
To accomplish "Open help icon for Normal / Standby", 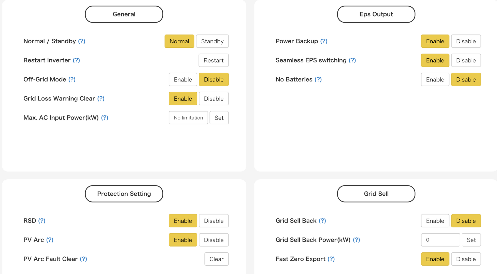I will [x=82, y=41].
